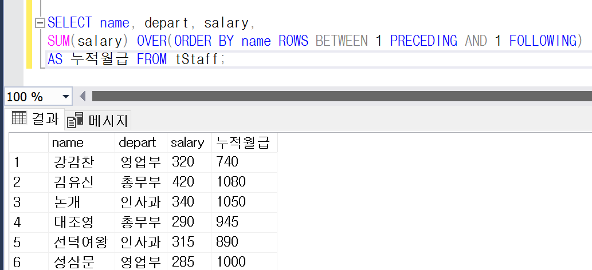Click the 누적월급 alias in the query

pyautogui.click(x=100, y=59)
